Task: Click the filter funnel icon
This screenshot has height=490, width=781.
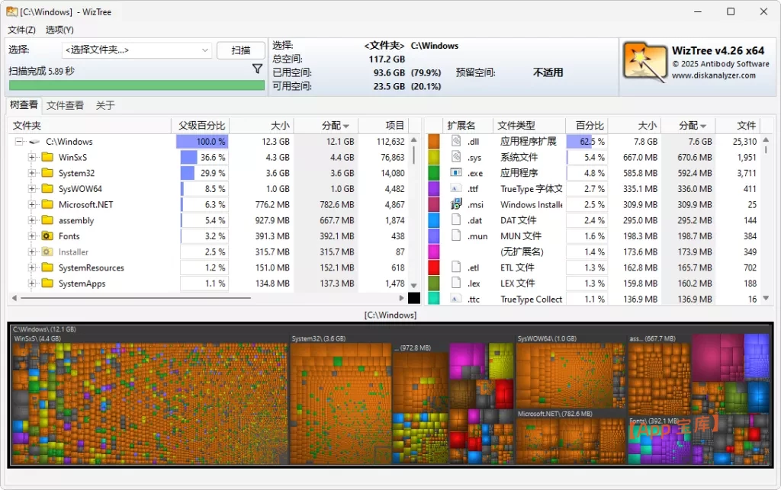Action: pyautogui.click(x=257, y=69)
